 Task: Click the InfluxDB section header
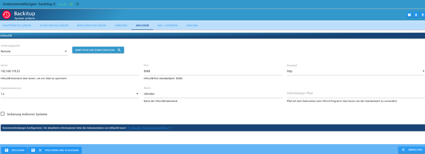[x=212, y=36]
